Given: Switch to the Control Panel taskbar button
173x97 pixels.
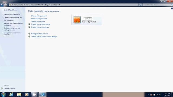Looking at the screenshot, I should (x=43, y=95).
